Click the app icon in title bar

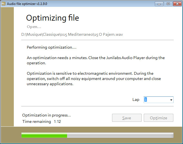tap(4, 4)
